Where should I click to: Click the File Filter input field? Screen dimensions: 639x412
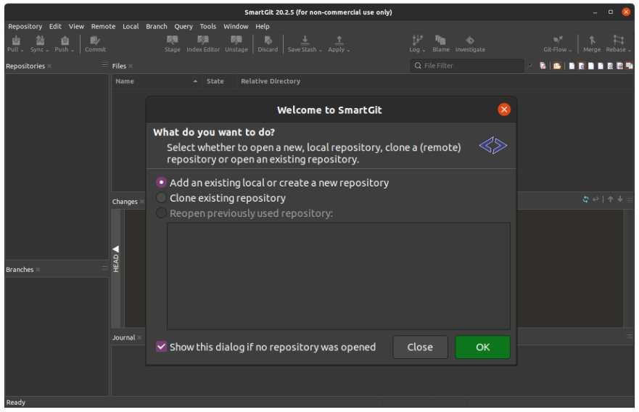[467, 65]
